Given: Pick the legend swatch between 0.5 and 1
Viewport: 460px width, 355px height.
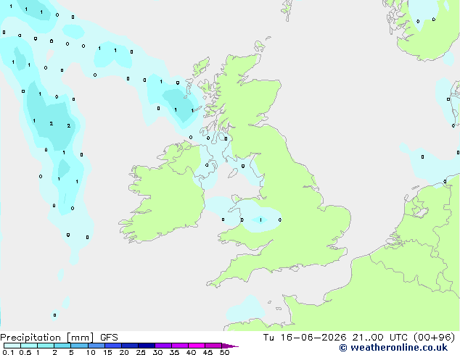Looking at the screenshot, I should tap(29, 346).
